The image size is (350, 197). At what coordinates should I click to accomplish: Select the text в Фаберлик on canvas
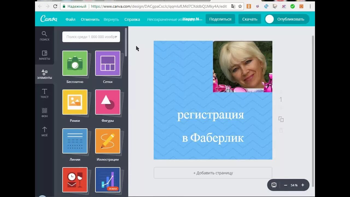coord(213,138)
